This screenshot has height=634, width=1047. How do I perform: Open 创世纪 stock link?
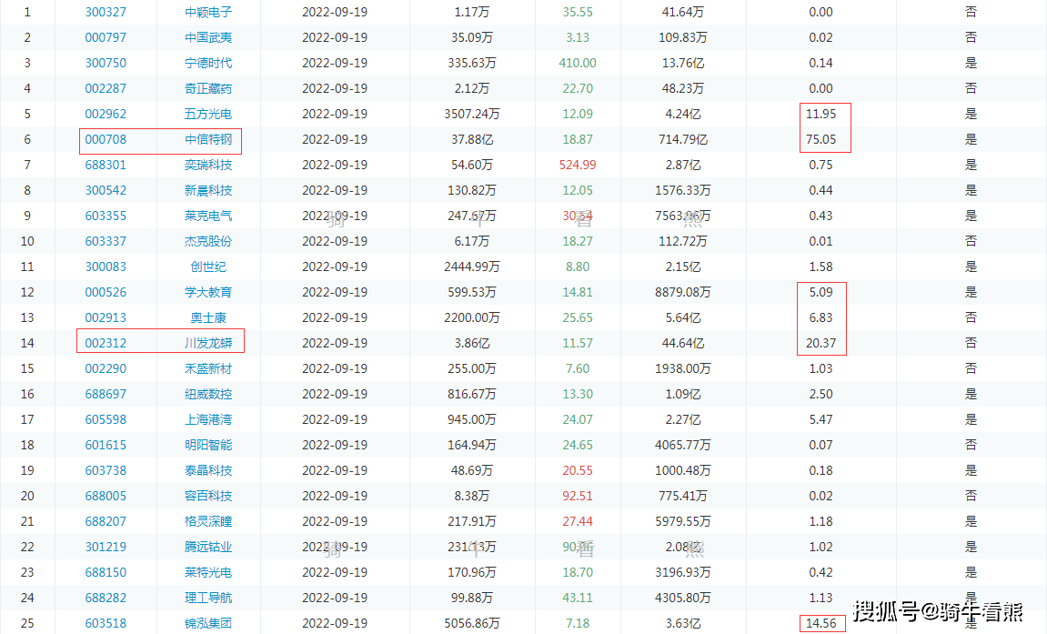point(208,267)
